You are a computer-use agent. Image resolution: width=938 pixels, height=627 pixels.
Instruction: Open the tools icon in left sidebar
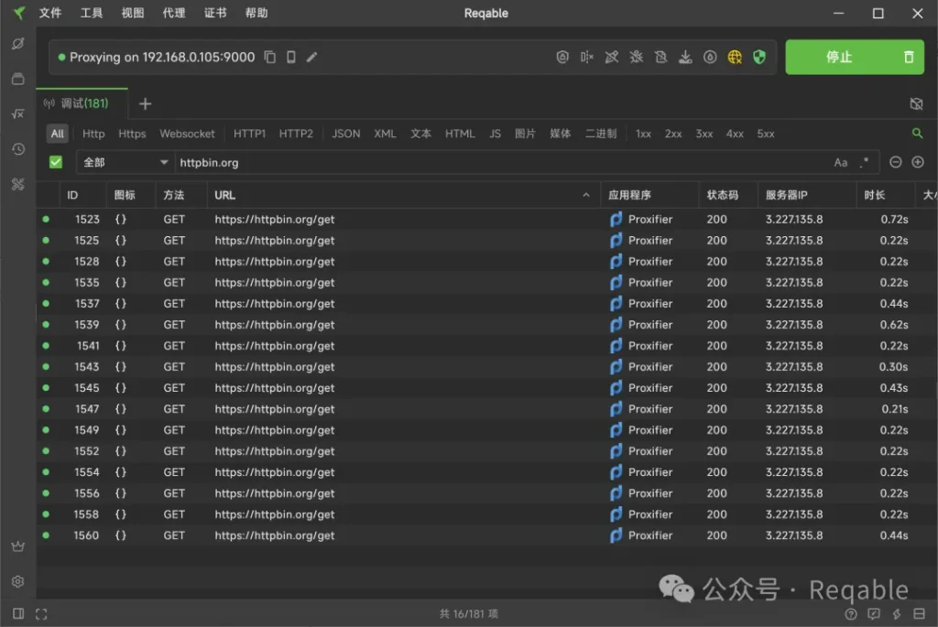[x=18, y=184]
